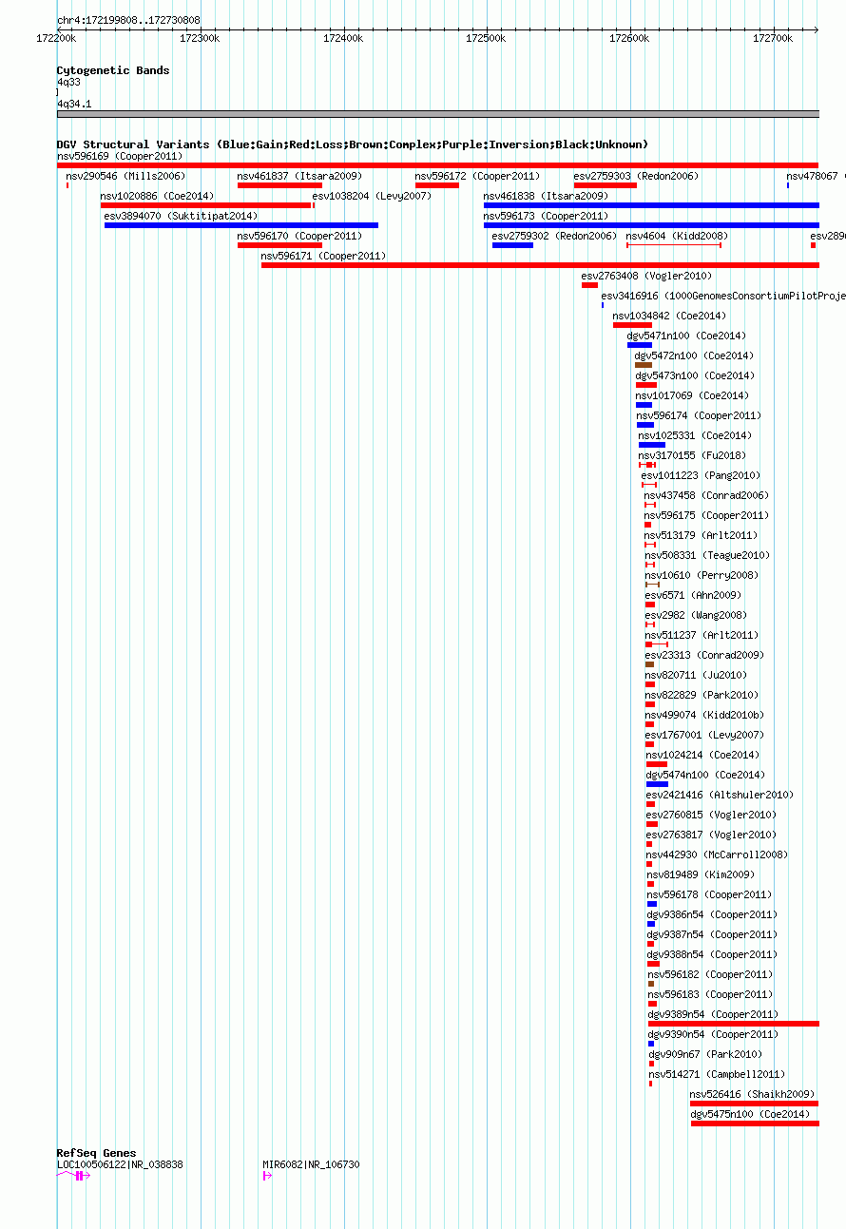Click the Cytogenetic Bands track title
The width and height of the screenshot is (846, 1229).
coord(113,70)
